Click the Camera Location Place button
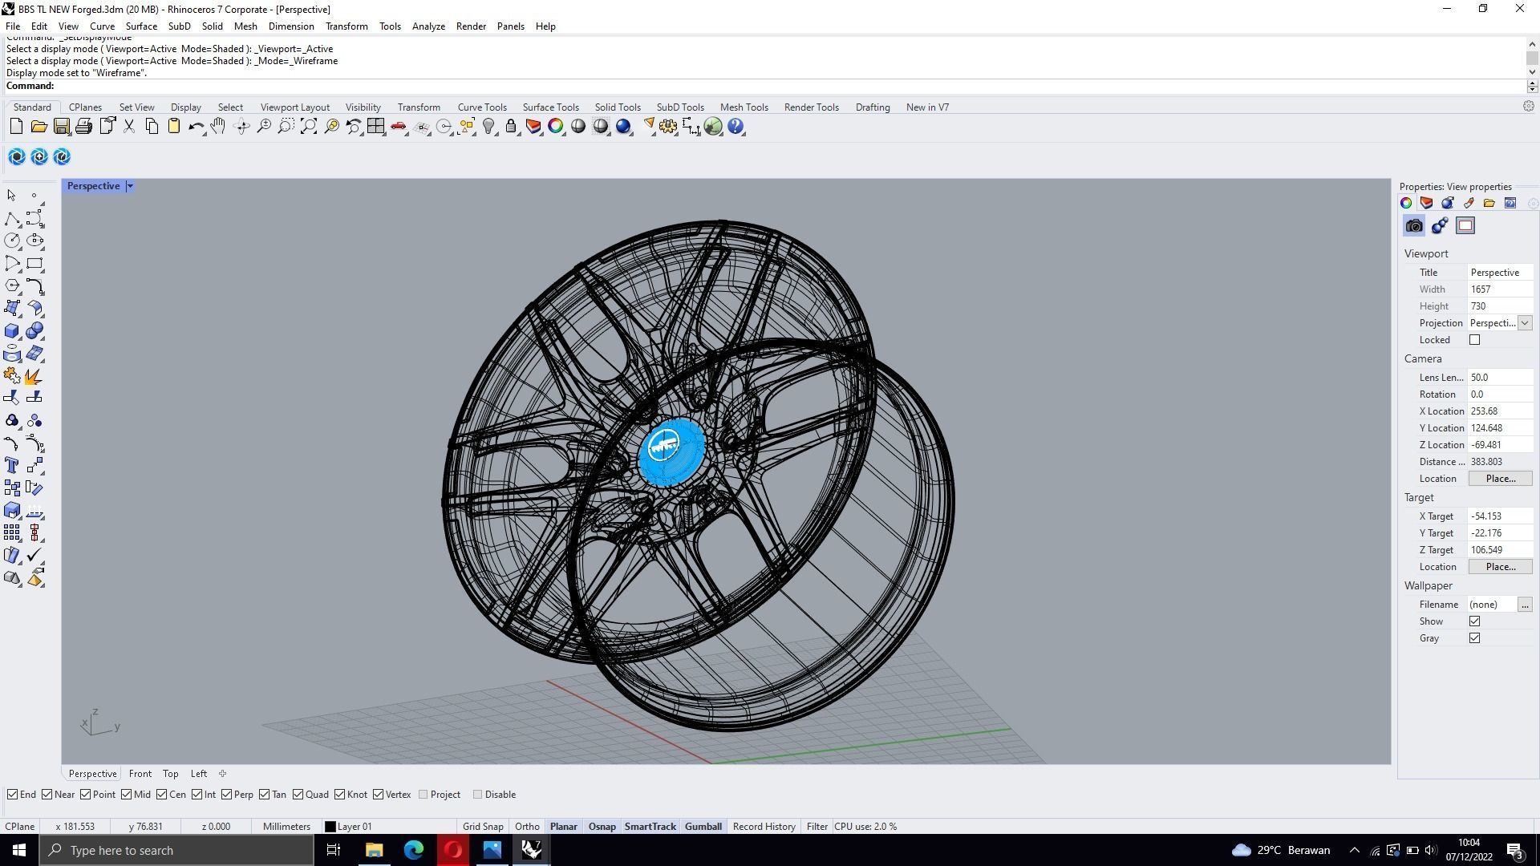Screen dimensions: 1540x866 (1500, 479)
